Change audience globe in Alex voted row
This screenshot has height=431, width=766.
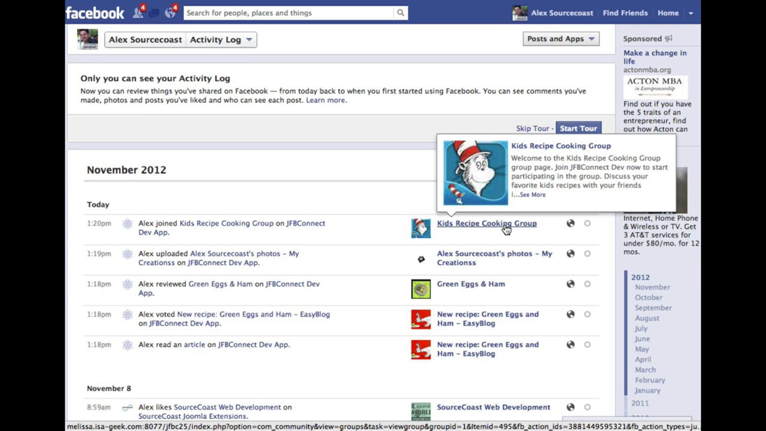click(x=570, y=314)
